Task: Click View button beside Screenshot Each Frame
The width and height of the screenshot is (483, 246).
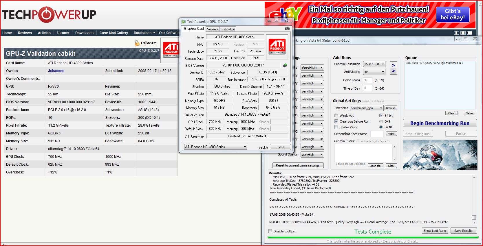Action: click(x=391, y=134)
